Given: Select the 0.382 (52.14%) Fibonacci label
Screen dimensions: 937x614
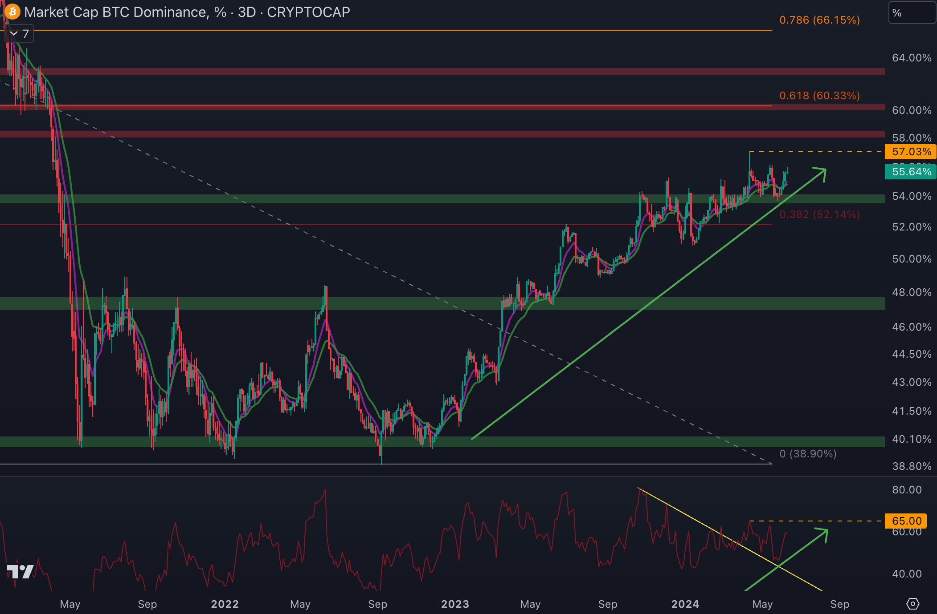Looking at the screenshot, I should point(819,214).
